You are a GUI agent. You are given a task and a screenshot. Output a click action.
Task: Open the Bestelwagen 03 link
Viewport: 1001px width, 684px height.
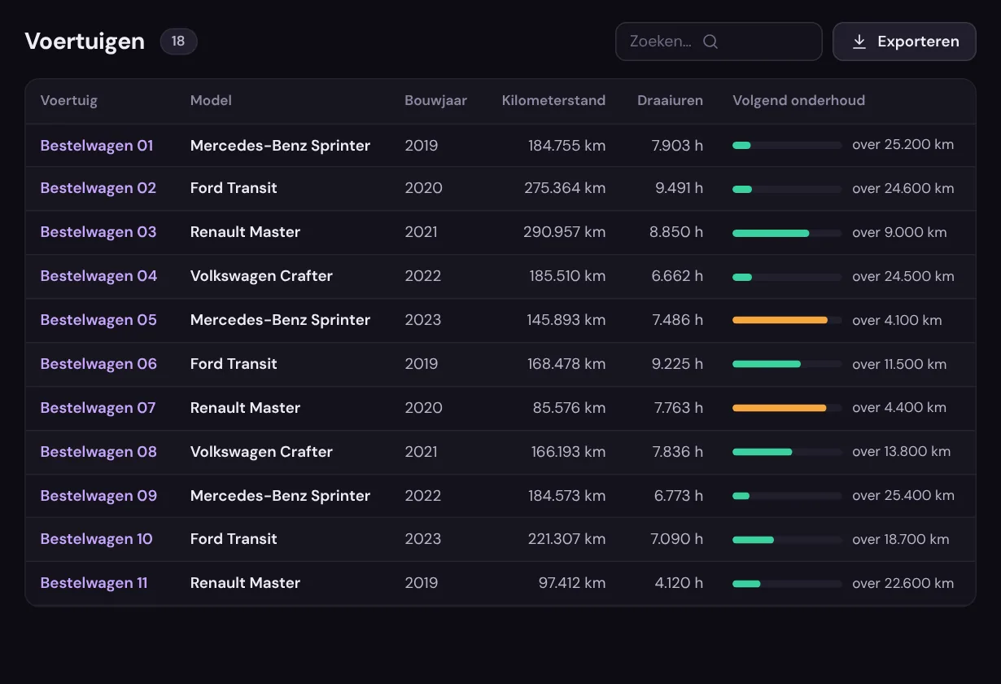98,232
